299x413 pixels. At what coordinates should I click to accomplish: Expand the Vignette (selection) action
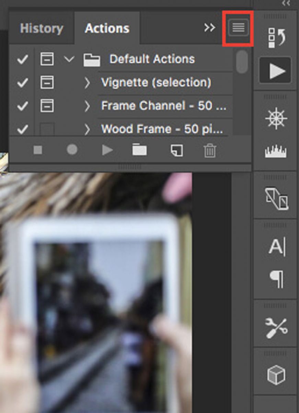[87, 83]
